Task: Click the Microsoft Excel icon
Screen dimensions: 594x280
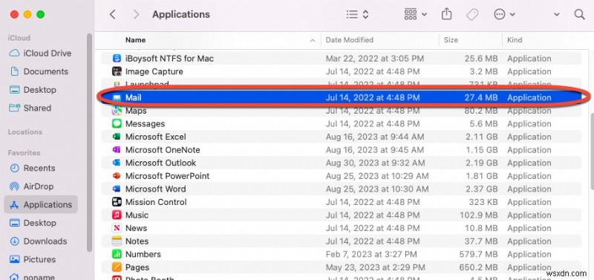Action: point(117,137)
